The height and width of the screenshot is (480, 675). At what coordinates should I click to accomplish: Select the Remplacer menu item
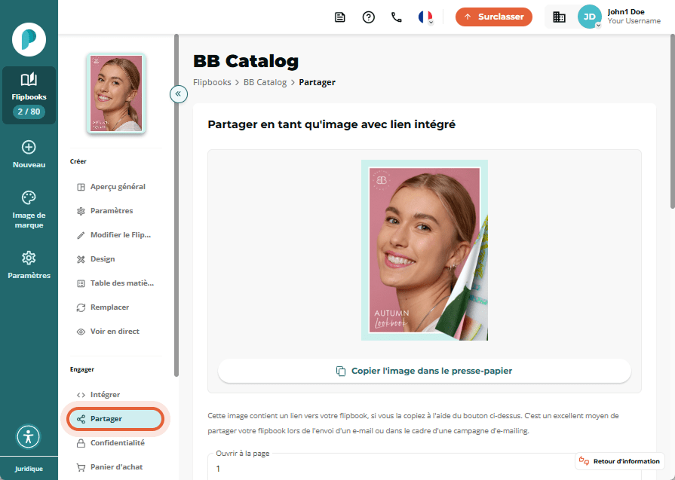115,307
